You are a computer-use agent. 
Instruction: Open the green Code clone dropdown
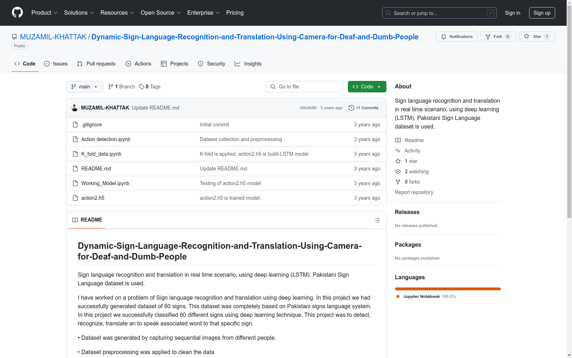click(x=367, y=87)
